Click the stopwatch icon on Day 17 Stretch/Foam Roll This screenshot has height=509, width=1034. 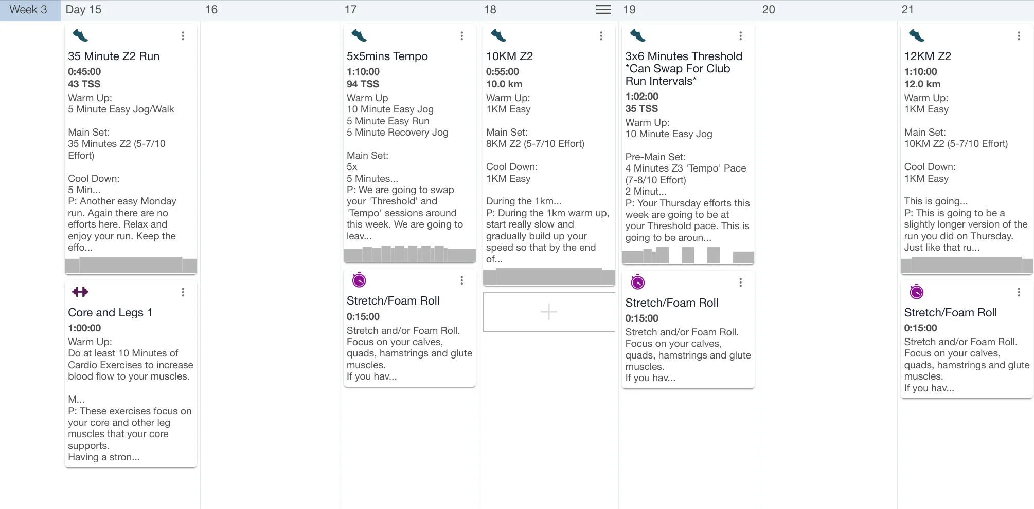[x=359, y=280]
